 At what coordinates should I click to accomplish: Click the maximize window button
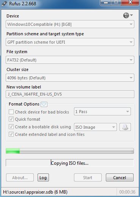coord(116,3)
